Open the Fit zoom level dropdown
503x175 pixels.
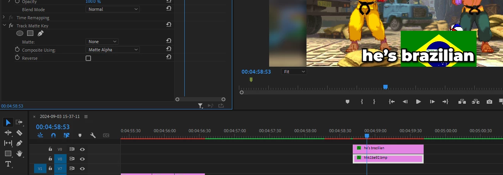294,72
